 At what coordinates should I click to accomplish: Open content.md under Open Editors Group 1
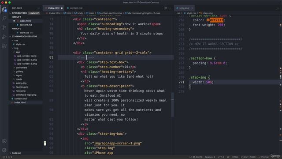click(26, 25)
